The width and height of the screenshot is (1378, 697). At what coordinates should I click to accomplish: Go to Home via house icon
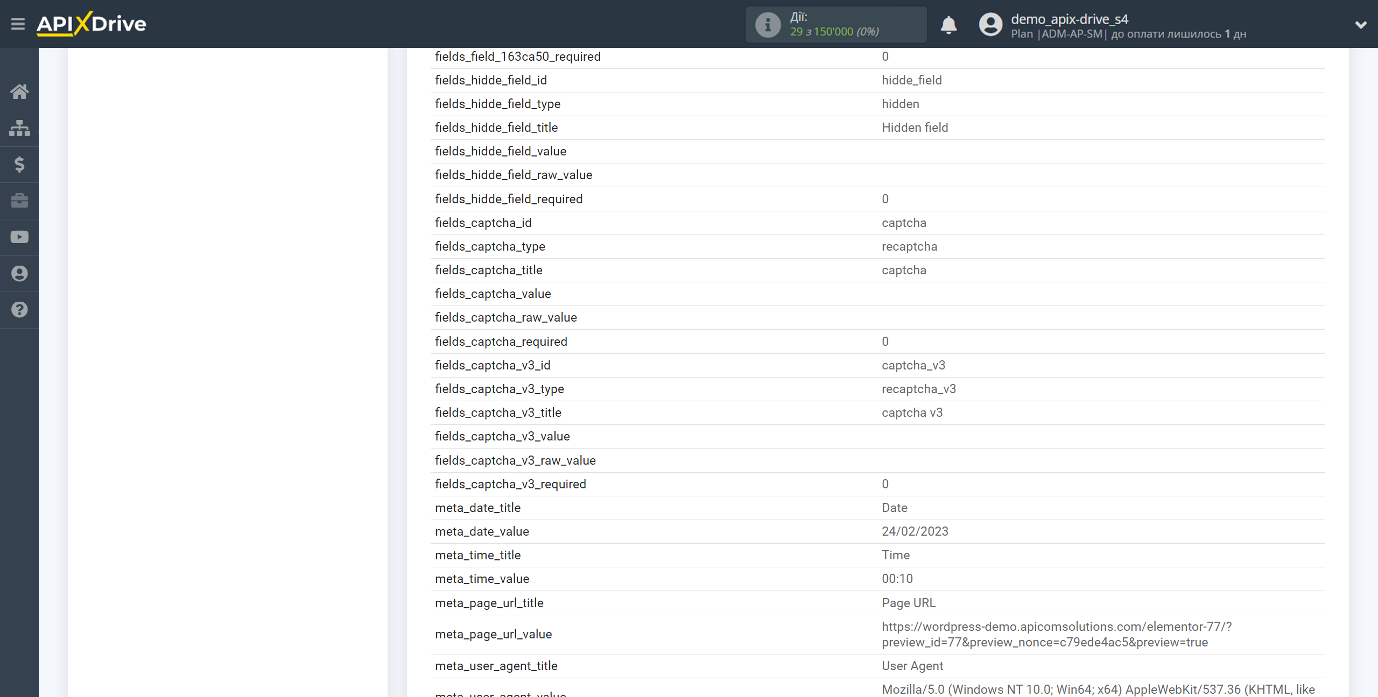pyautogui.click(x=19, y=91)
